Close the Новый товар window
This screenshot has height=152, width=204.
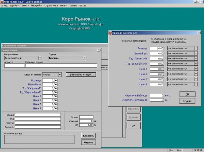(99, 50)
